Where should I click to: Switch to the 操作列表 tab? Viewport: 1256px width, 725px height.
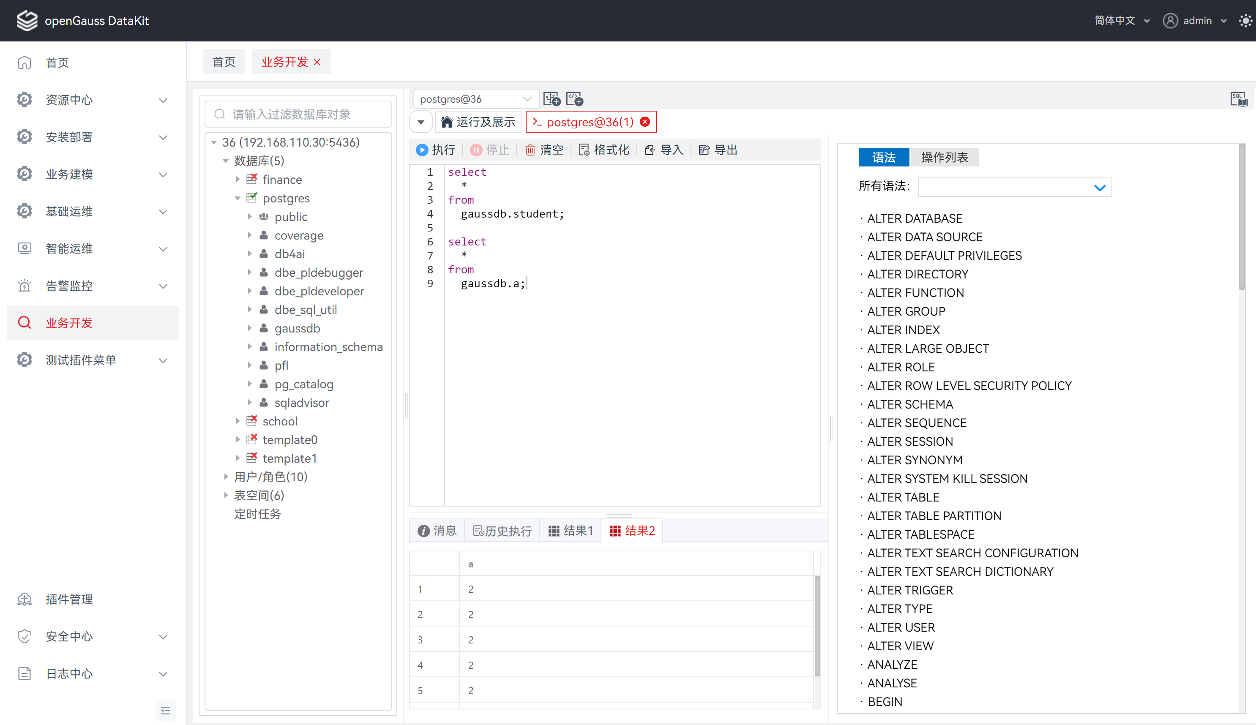(x=944, y=157)
